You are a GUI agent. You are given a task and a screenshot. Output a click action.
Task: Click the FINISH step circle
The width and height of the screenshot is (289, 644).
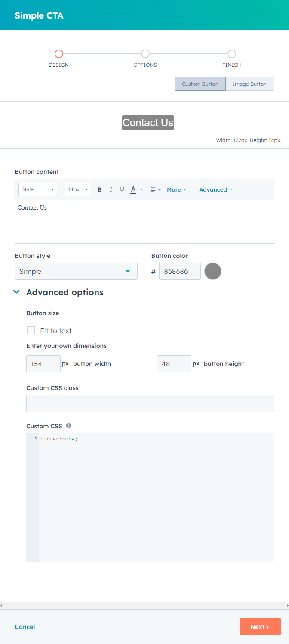[x=231, y=54]
